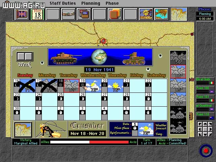Open the Phase menu
The image size is (216, 162).
(112, 3)
